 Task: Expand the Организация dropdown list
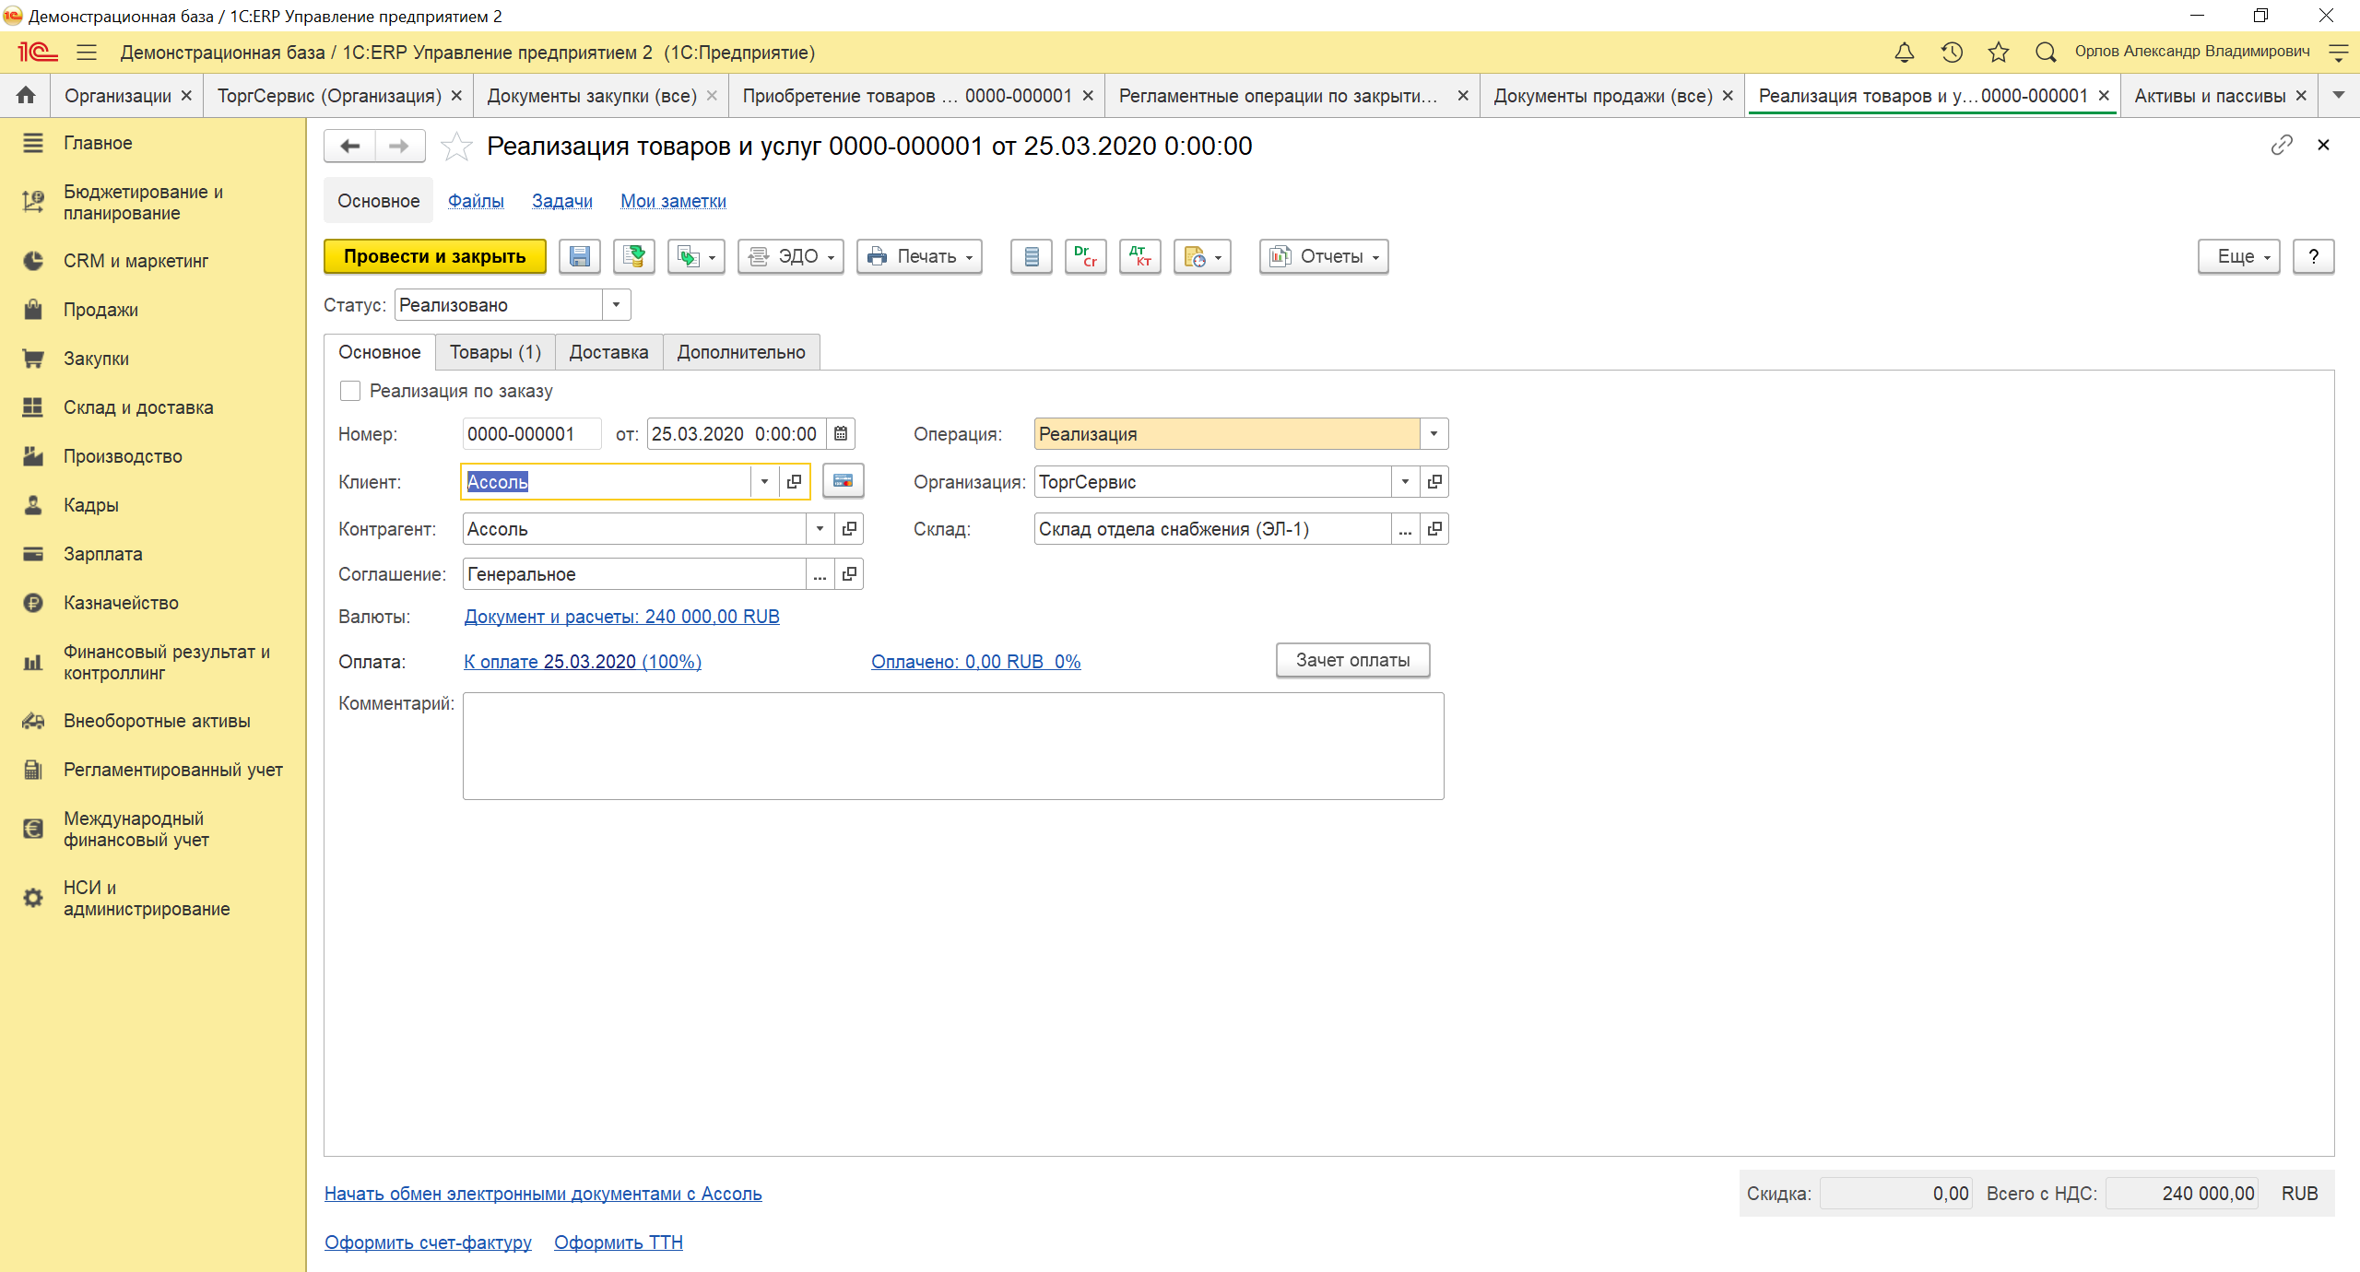tap(1405, 481)
